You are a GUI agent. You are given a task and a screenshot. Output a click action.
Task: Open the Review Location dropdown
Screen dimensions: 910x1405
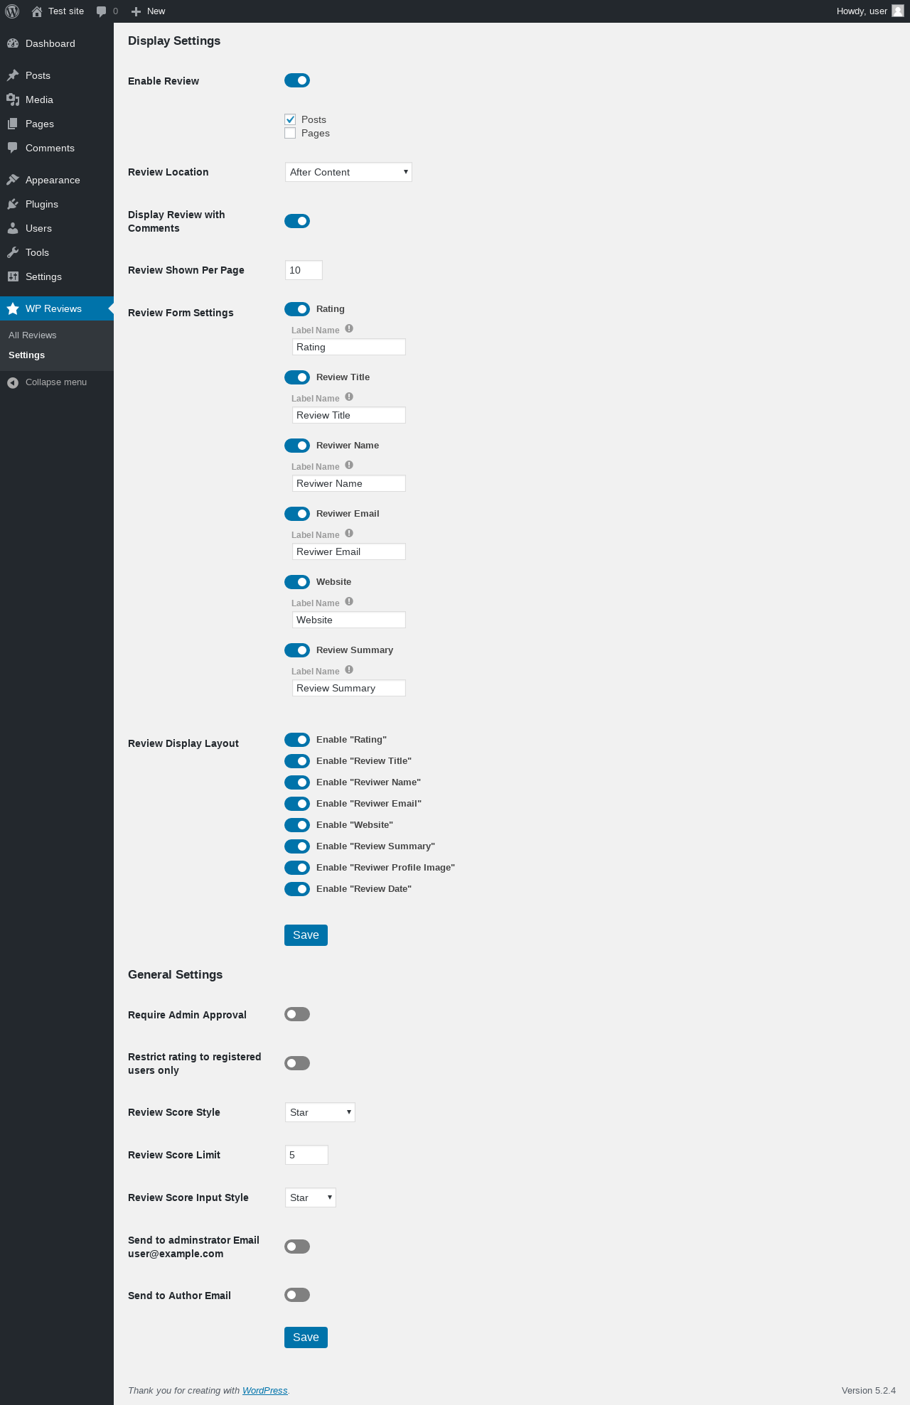click(348, 172)
